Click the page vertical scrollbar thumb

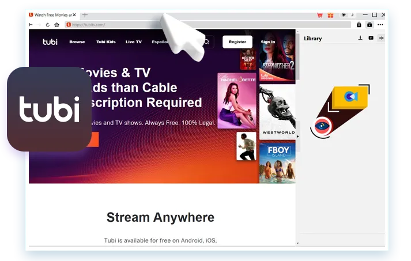(x=298, y=57)
